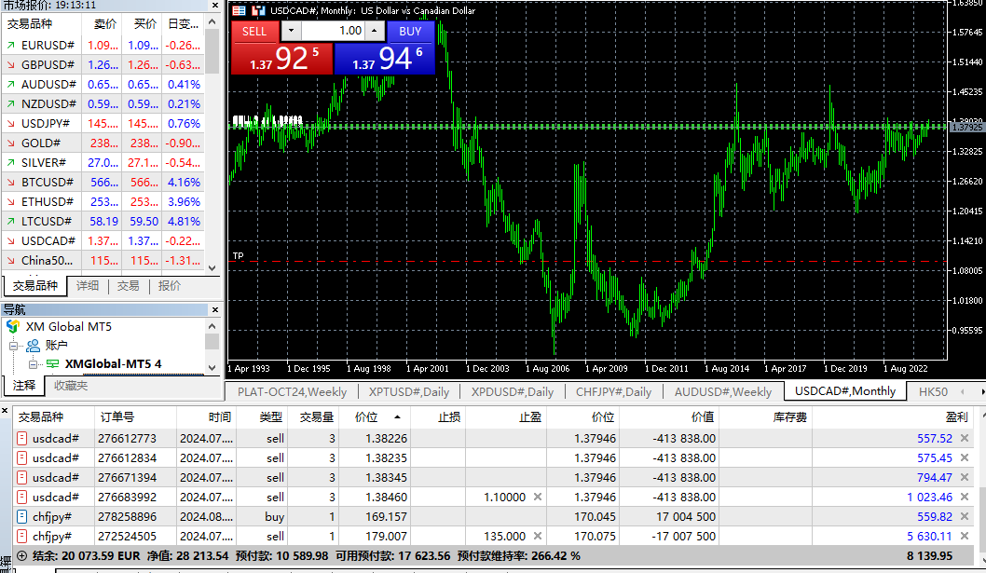The image size is (986, 573).
Task: Open XPDUSD#,Daily chart tab
Action: coord(513,392)
